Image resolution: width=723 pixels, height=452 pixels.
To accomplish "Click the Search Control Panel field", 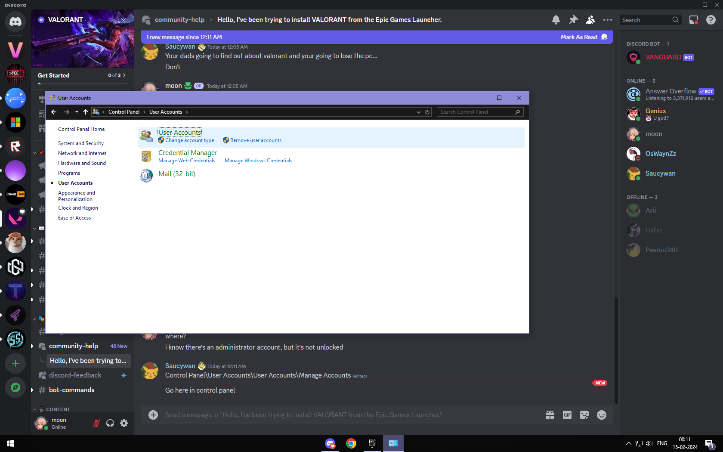I will point(480,112).
